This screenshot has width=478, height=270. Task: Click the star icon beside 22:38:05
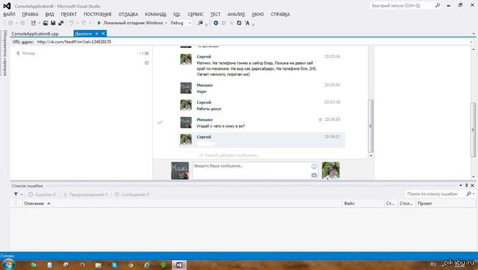(320, 120)
